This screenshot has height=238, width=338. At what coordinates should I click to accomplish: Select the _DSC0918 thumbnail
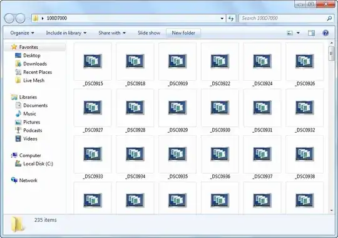coord(135,61)
